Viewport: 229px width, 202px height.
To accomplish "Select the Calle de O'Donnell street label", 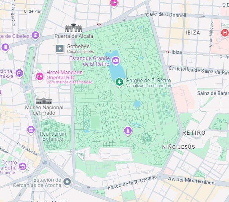I will [166, 15].
